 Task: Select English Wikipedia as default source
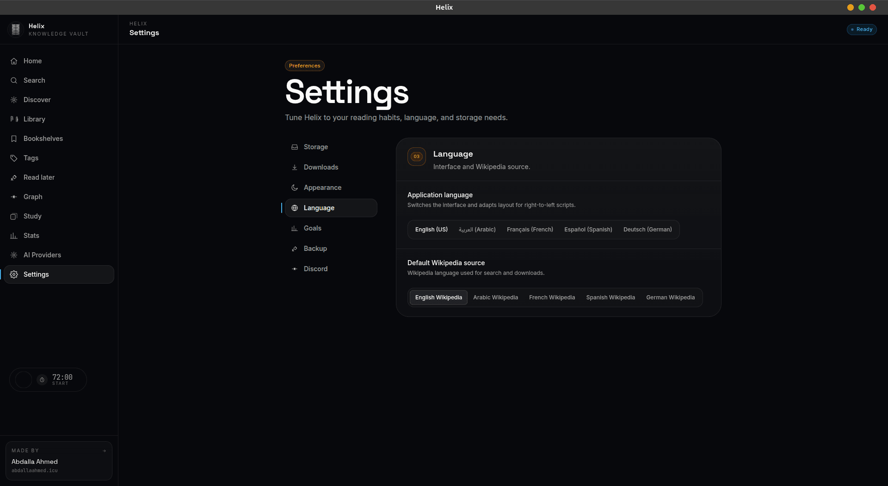[x=438, y=298]
